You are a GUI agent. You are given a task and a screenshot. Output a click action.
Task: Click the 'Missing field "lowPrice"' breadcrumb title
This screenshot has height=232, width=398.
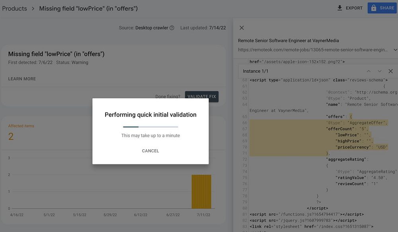[88, 8]
